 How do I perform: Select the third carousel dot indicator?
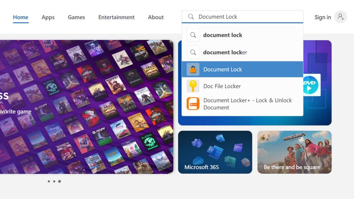(x=60, y=181)
